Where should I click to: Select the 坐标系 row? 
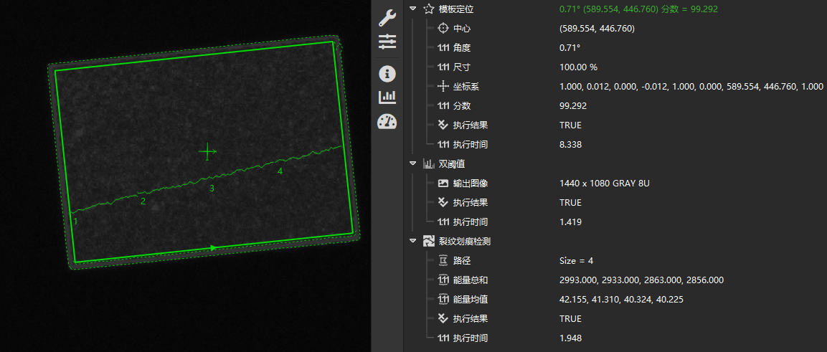pos(466,87)
